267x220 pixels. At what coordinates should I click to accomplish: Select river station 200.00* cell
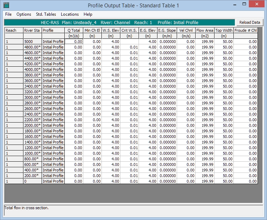coord(33,176)
